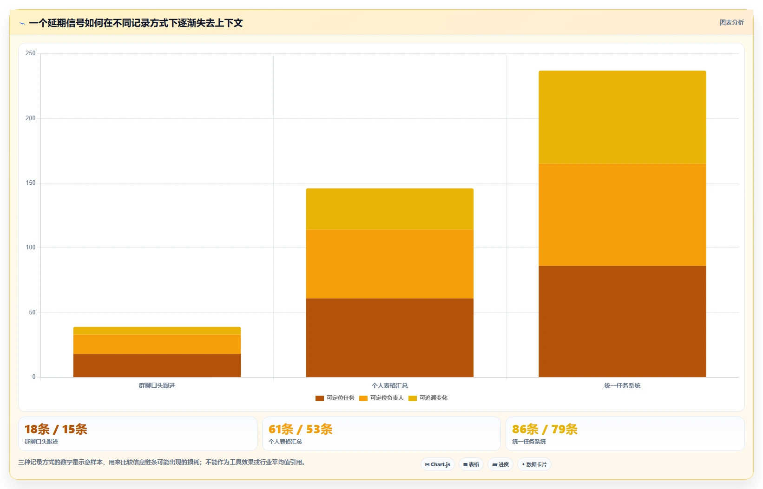Click the orange segment of 群聊口头跟进 bar
Viewport: 763px width, 489px height.
[x=157, y=345]
